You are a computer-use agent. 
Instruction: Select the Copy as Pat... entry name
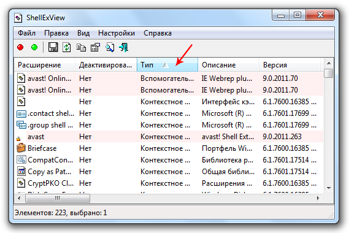50,172
